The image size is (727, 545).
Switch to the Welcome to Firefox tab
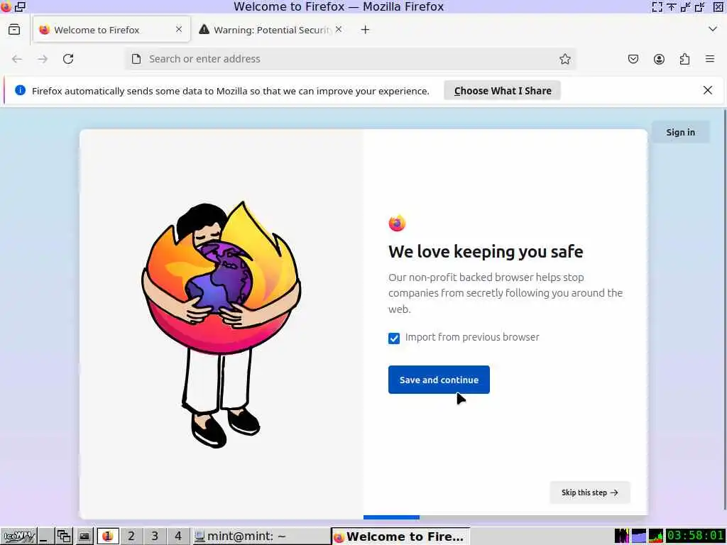111,30
